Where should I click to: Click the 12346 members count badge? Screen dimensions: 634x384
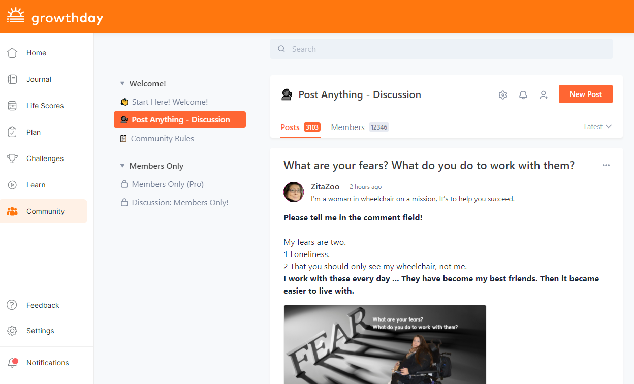[379, 127]
